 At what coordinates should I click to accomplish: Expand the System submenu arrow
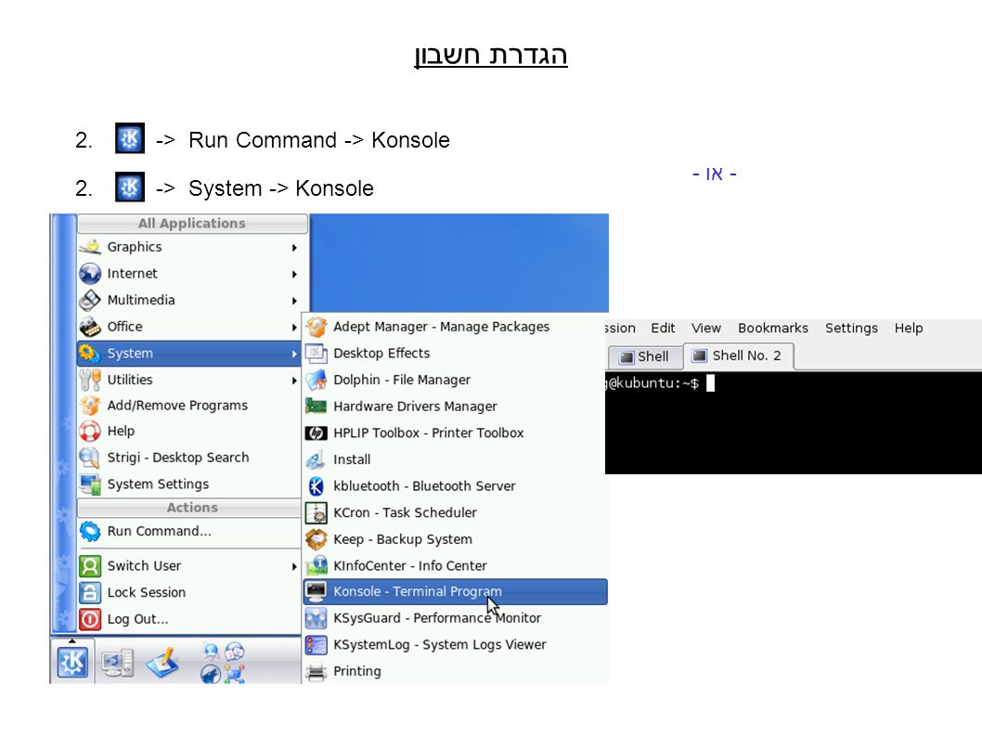coord(293,354)
